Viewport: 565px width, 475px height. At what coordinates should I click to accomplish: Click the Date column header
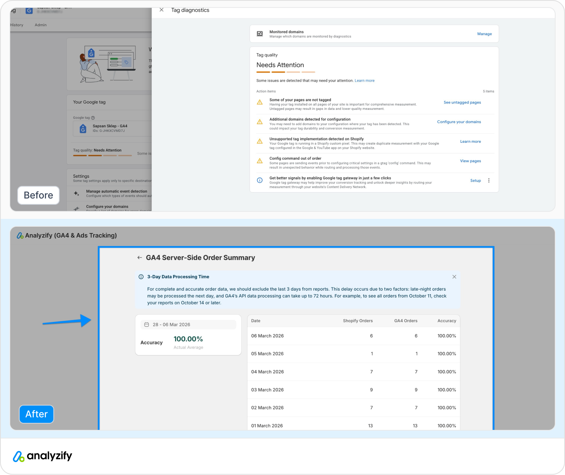256,321
